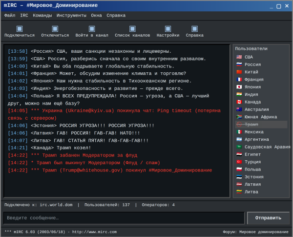Open the Справка menu in menu bar
This screenshot has height=237, width=293.
coord(116,15)
